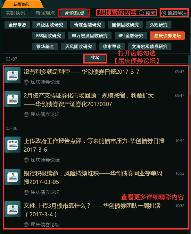Click the search input field
The height and width of the screenshot is (234, 191).
[126, 13]
